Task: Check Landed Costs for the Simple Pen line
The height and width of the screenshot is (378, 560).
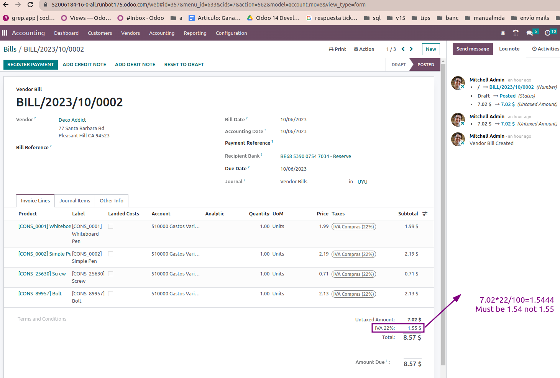Action: 110,254
